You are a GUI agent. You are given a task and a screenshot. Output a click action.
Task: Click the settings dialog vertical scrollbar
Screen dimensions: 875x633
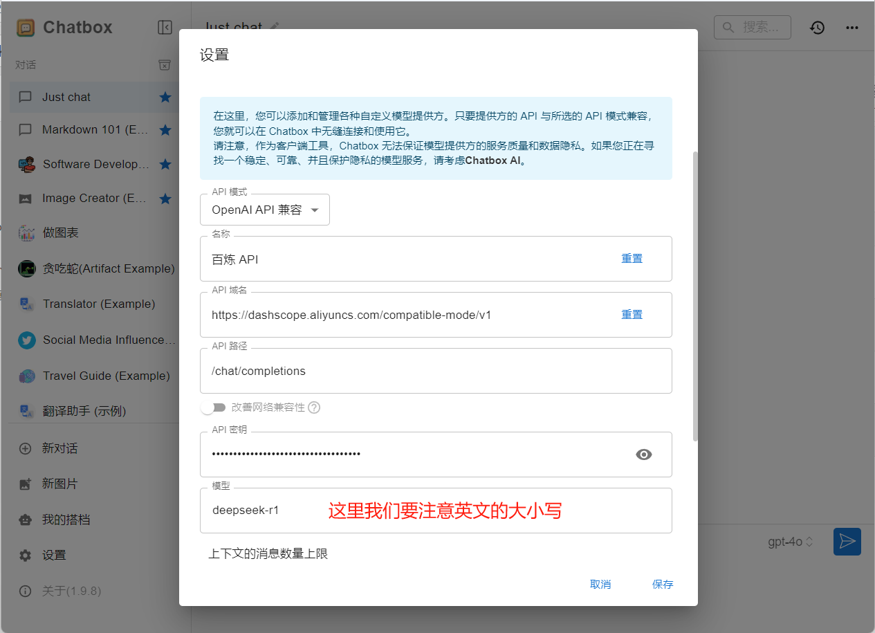tap(694, 295)
